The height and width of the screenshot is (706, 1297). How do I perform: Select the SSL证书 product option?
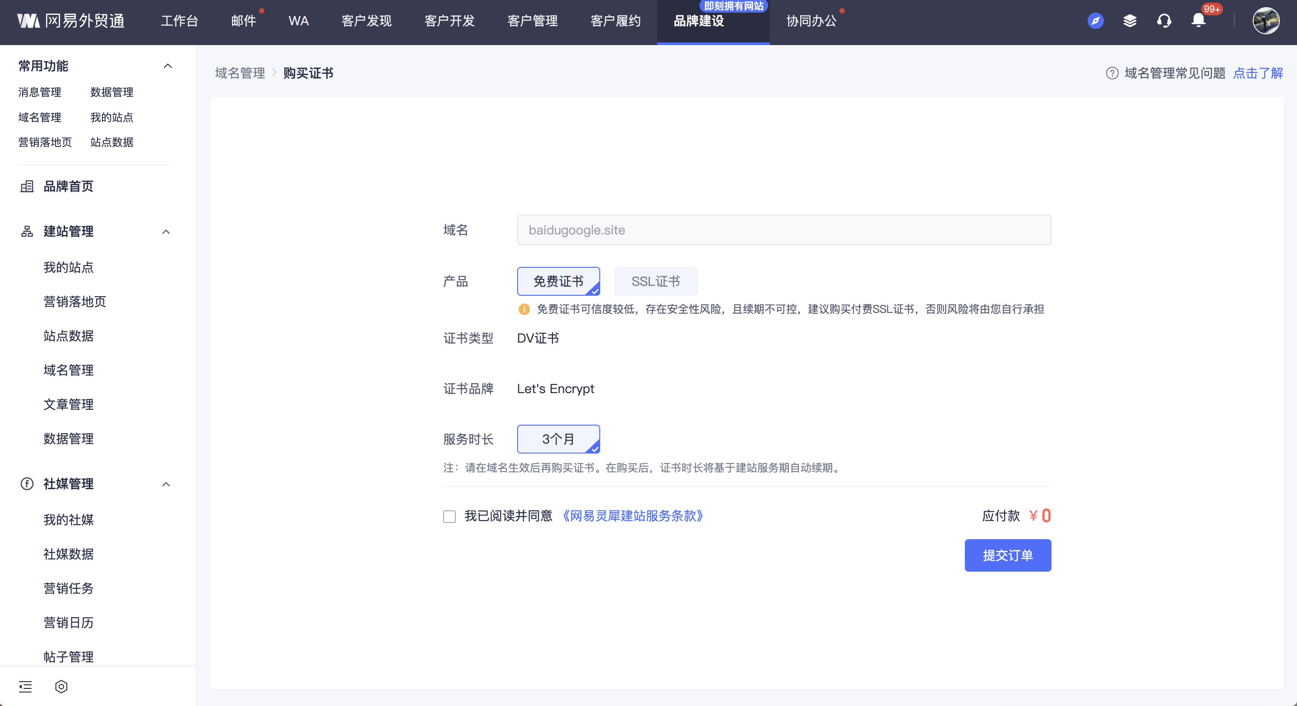655,281
